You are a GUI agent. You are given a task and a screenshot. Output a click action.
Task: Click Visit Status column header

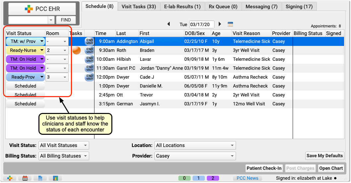[x=25, y=33]
